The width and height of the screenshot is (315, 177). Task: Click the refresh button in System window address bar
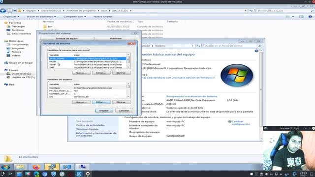pos(198,46)
